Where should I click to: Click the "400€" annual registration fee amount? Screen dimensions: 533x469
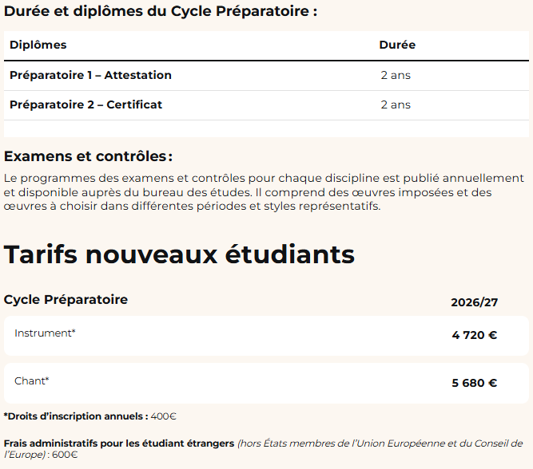(164, 416)
